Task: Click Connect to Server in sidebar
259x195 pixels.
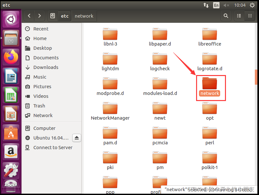Action: (x=52, y=148)
